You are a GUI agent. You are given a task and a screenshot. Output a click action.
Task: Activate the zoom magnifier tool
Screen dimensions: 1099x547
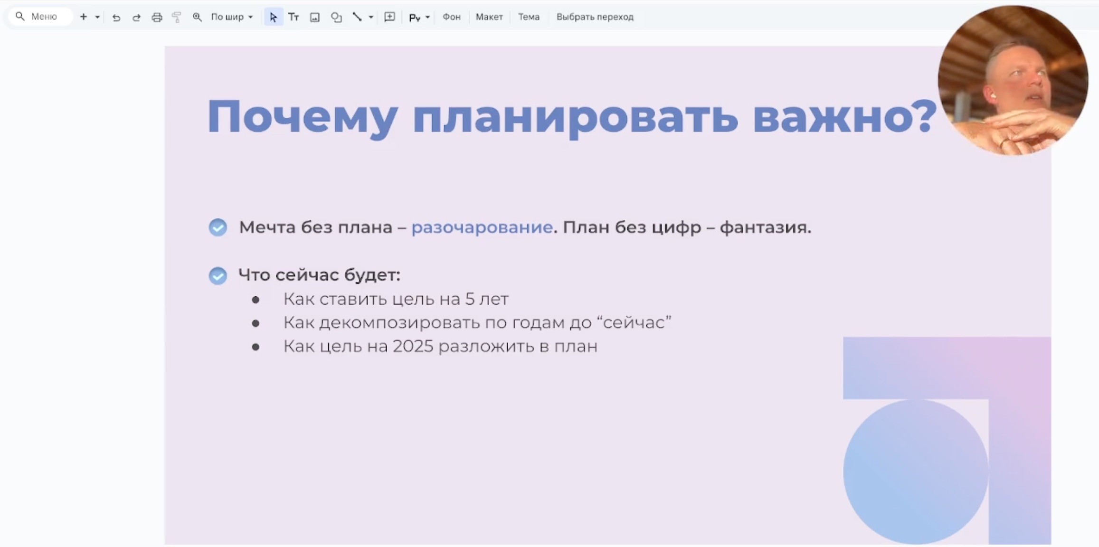[197, 17]
